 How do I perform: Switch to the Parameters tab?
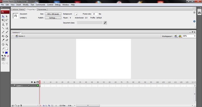tap(42, 9)
